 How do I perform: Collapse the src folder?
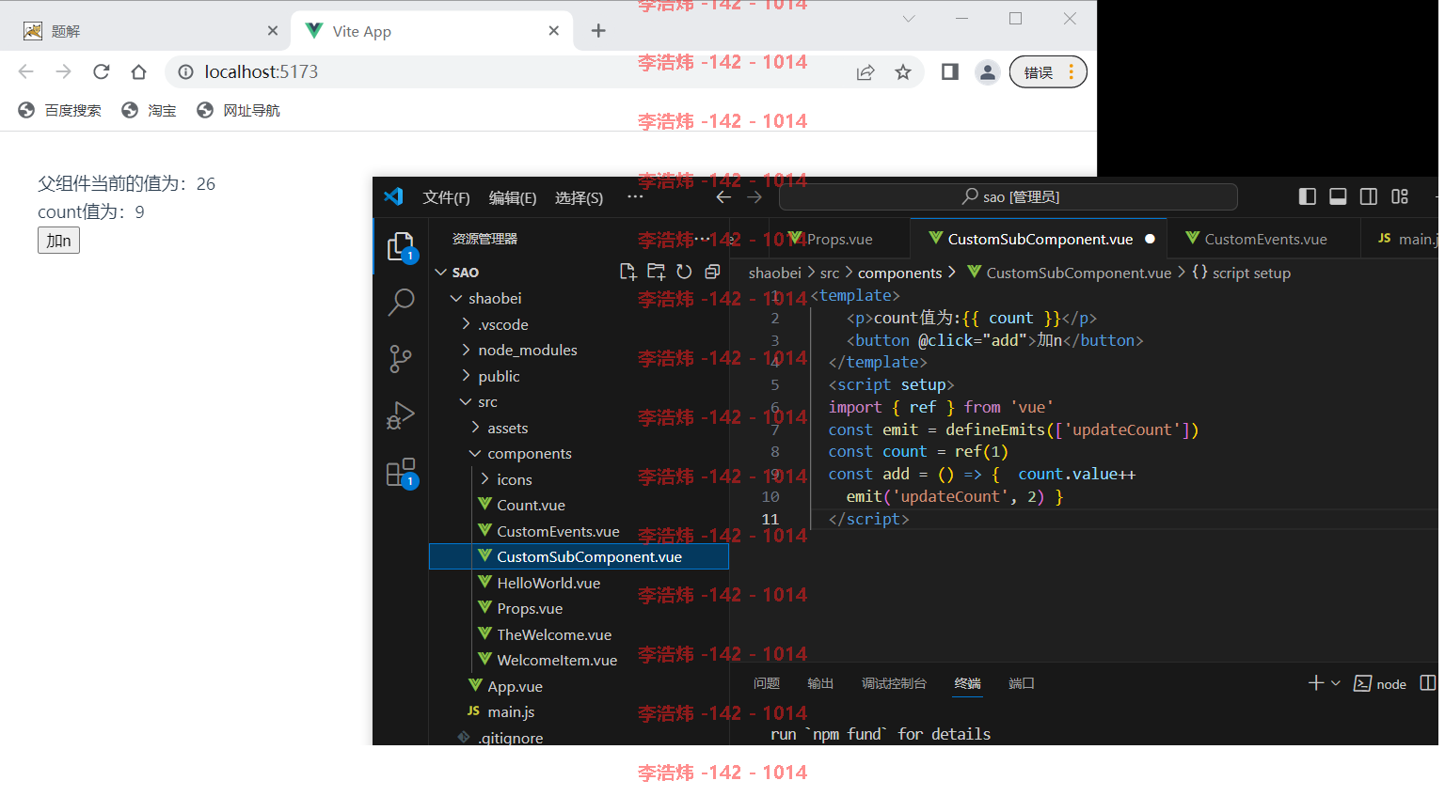coord(466,401)
